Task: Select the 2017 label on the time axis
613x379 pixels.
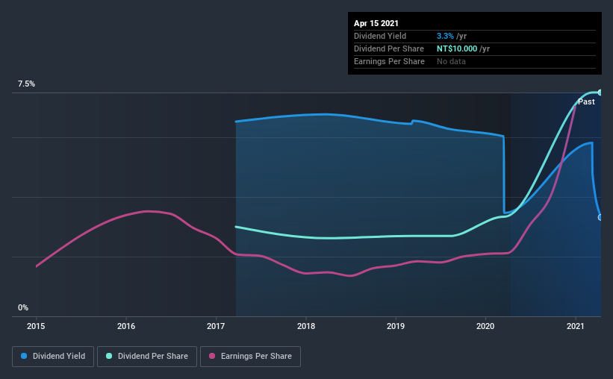Action: tap(216, 326)
